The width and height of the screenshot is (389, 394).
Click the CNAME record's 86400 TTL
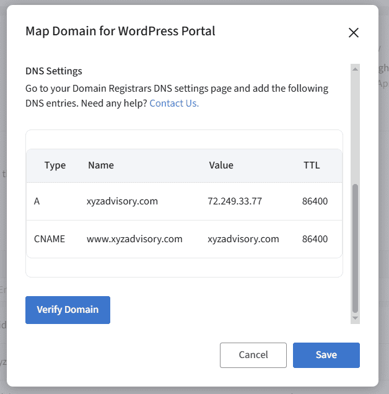tap(314, 239)
